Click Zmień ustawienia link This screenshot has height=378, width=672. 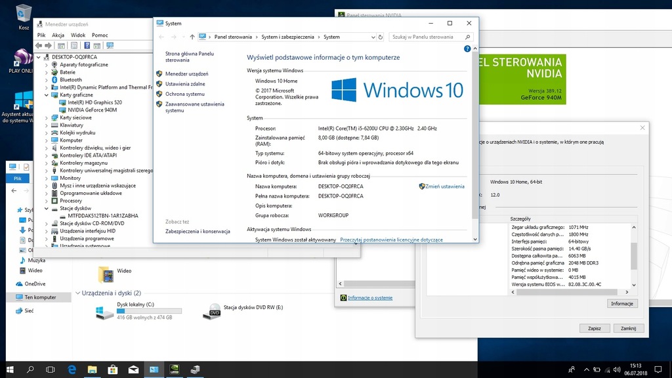[444, 186]
